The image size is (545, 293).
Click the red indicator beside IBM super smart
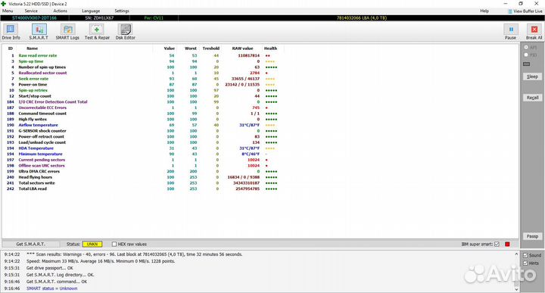pyautogui.click(x=507, y=244)
